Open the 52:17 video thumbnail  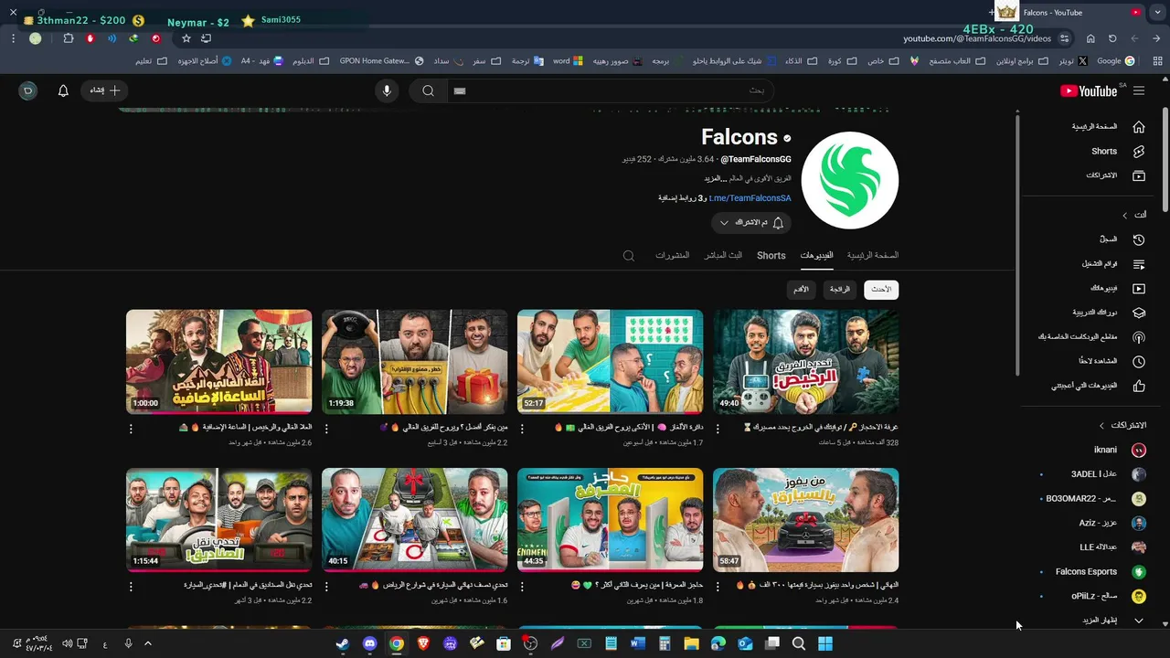(610, 362)
